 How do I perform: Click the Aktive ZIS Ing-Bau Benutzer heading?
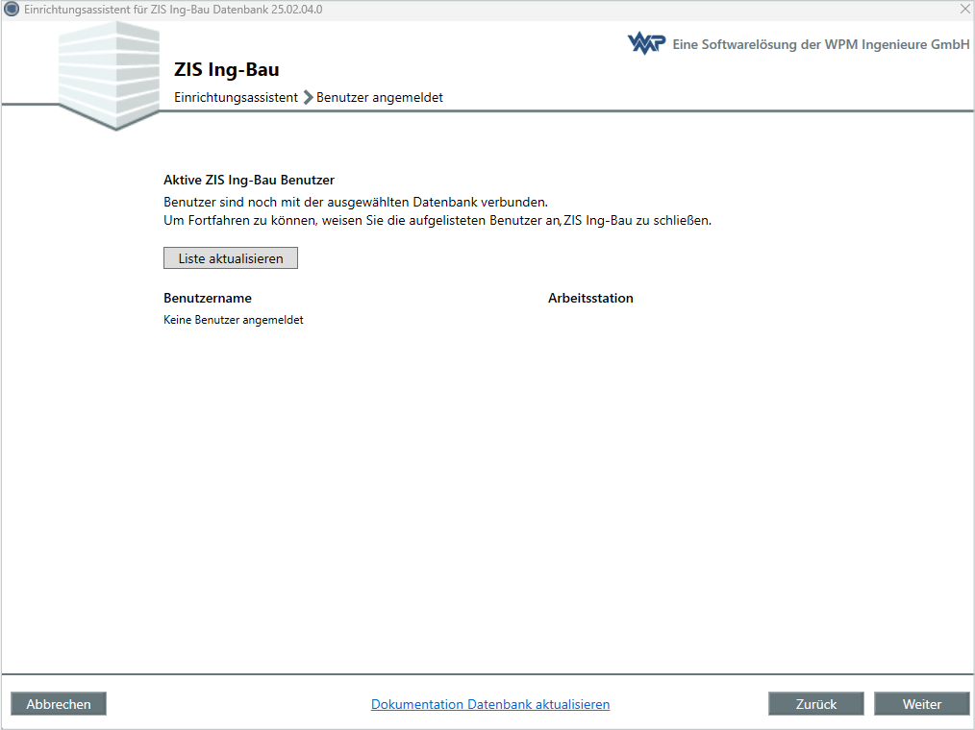(249, 181)
